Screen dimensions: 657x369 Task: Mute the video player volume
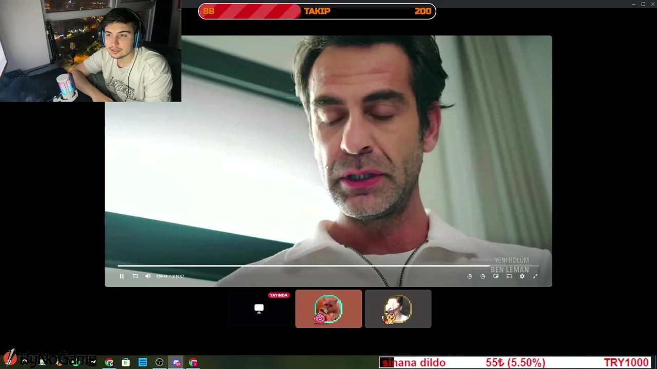tap(148, 276)
